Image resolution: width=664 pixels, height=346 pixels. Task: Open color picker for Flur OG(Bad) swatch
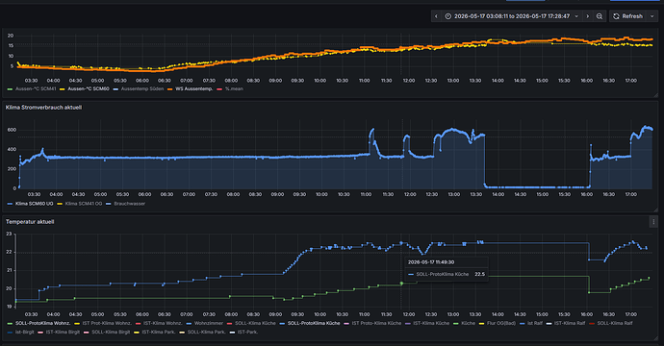(x=481, y=323)
